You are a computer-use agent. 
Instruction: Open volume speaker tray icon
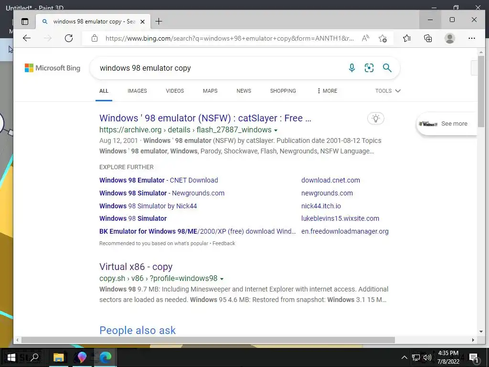(427, 357)
